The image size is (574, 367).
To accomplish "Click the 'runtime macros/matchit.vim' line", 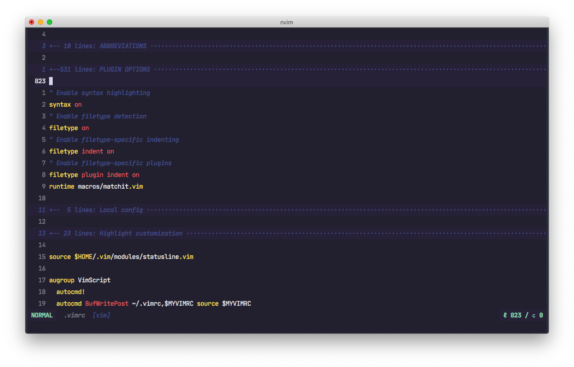I will coord(96,186).
